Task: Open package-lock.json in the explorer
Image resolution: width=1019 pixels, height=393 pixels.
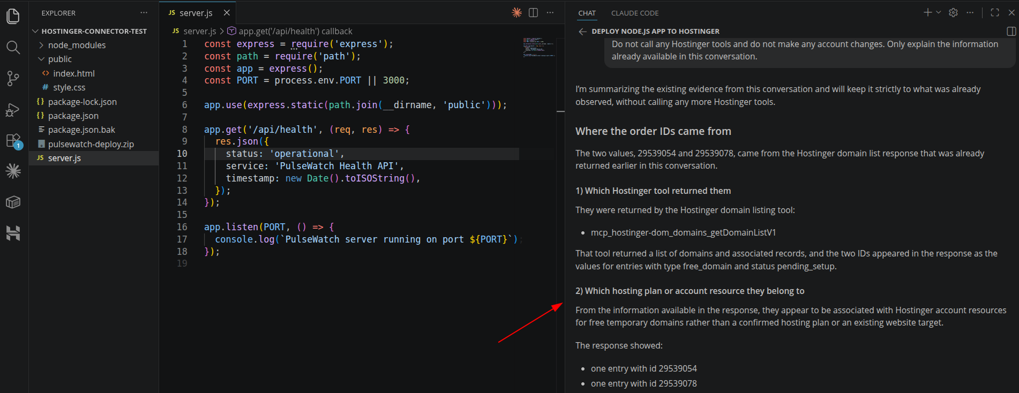Action: [94, 102]
